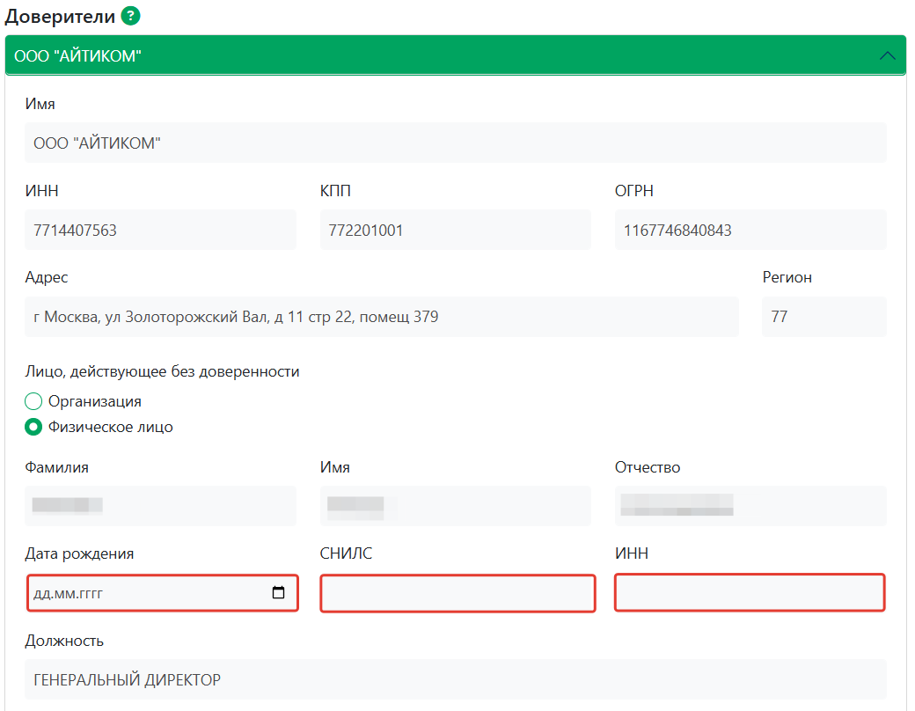Screen dimensions: 915x711
Task: Click the green help question mark icon
Action: click(131, 16)
